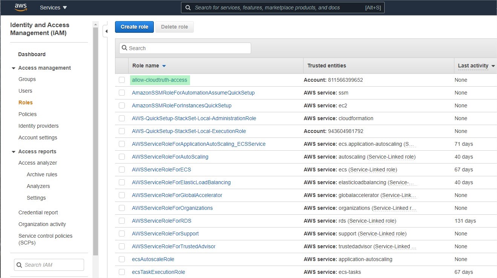
Task: Select AWS-QuickSetup-StackSet-Local-ExecutionRole checkbox
Action: [x=122, y=131]
